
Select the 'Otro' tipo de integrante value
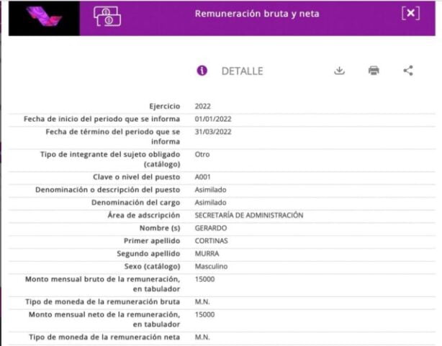click(x=202, y=154)
